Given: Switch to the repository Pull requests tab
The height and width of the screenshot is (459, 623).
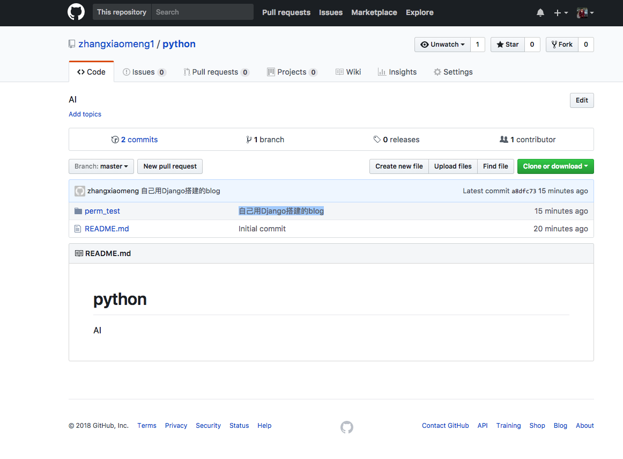Looking at the screenshot, I should [216, 72].
